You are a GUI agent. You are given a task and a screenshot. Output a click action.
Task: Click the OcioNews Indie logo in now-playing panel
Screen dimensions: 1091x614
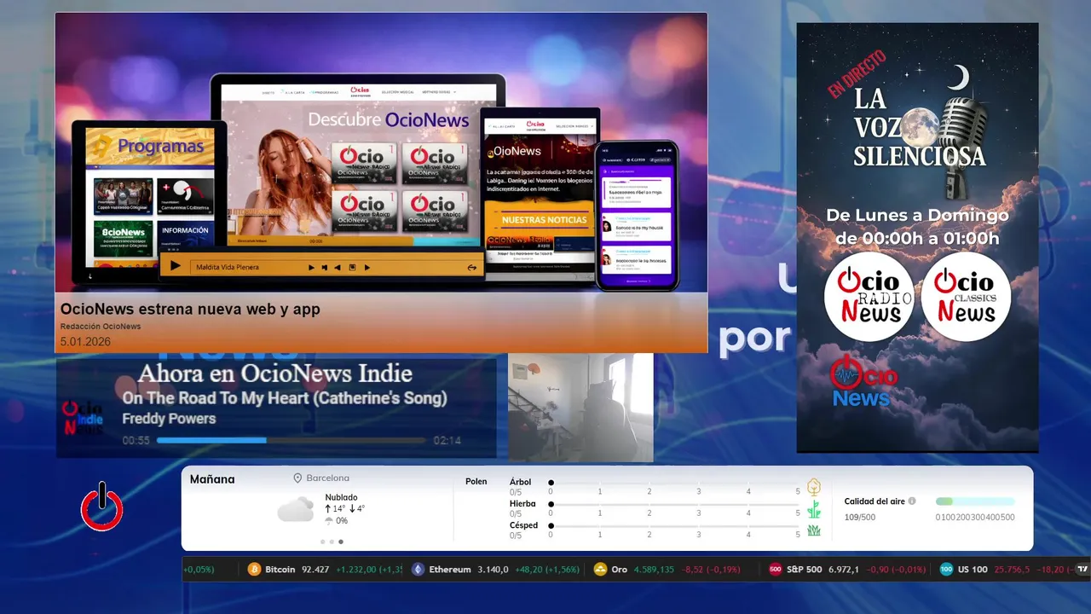click(83, 418)
